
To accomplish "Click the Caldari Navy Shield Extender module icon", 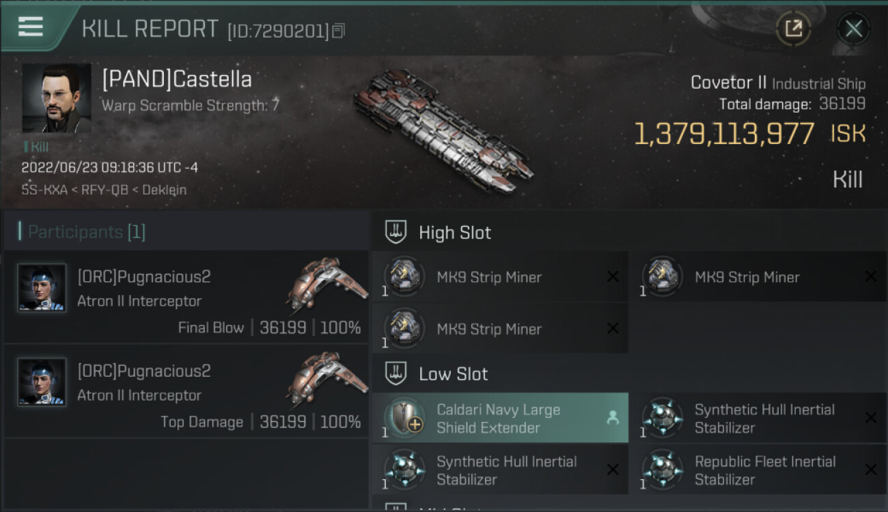I will (x=404, y=418).
